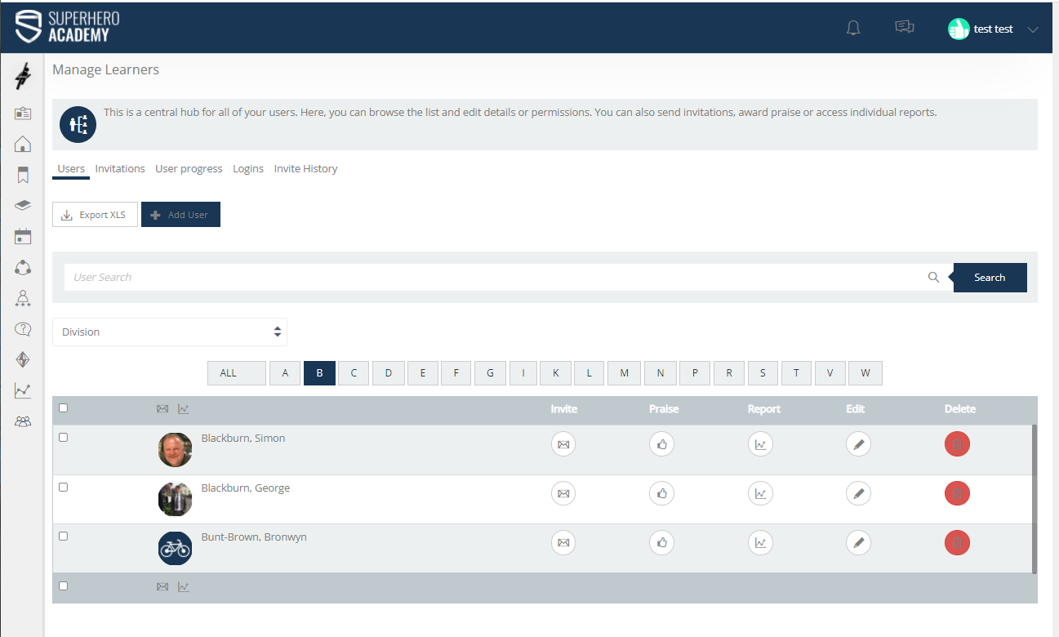Click the home icon in sidebar

23,145
